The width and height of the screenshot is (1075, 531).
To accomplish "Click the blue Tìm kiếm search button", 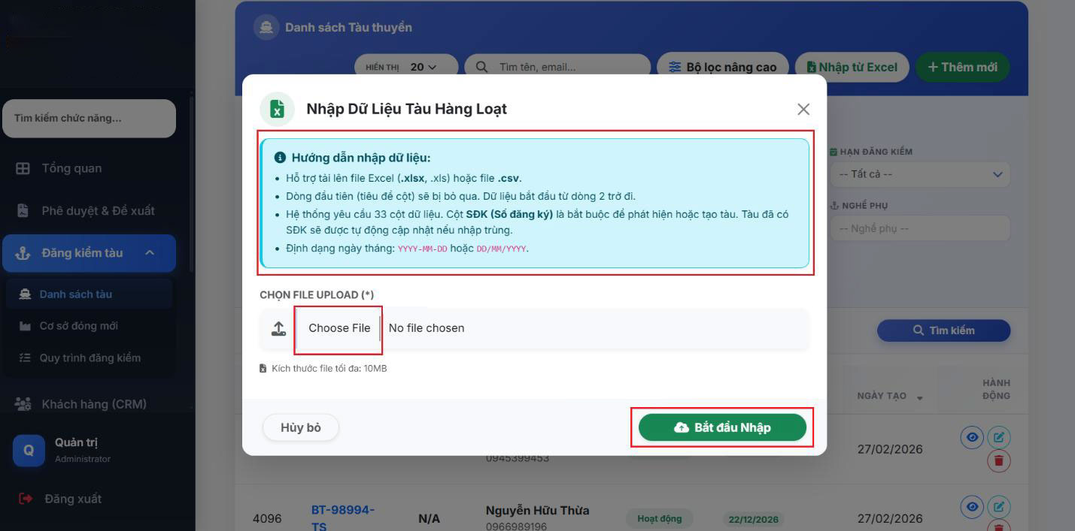I will [x=943, y=330].
